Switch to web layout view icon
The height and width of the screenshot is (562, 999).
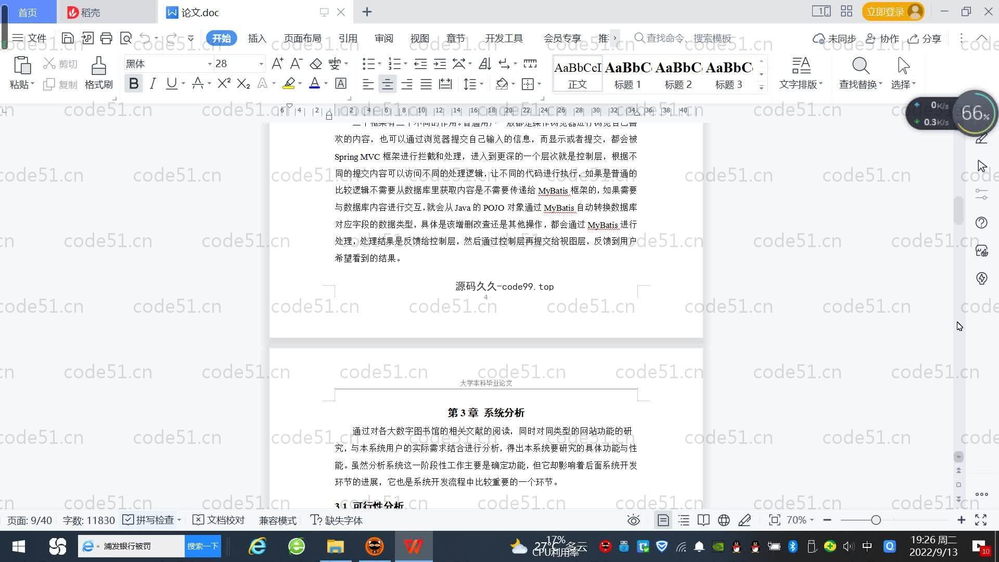pos(724,520)
